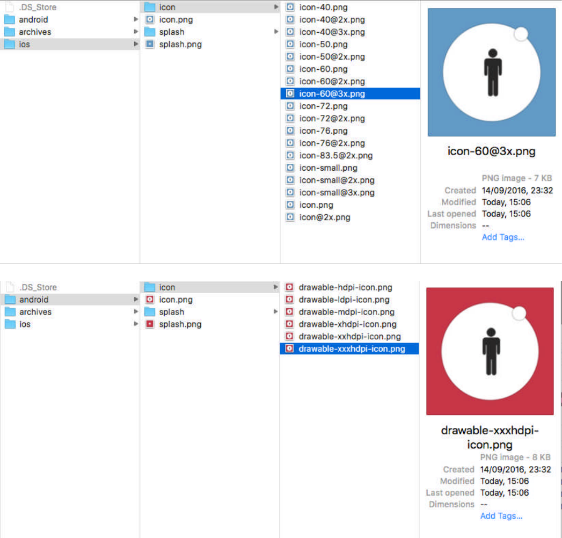This screenshot has height=538, width=562.
Task: Click the blue splash.png file icon in top window
Action: tap(150, 44)
